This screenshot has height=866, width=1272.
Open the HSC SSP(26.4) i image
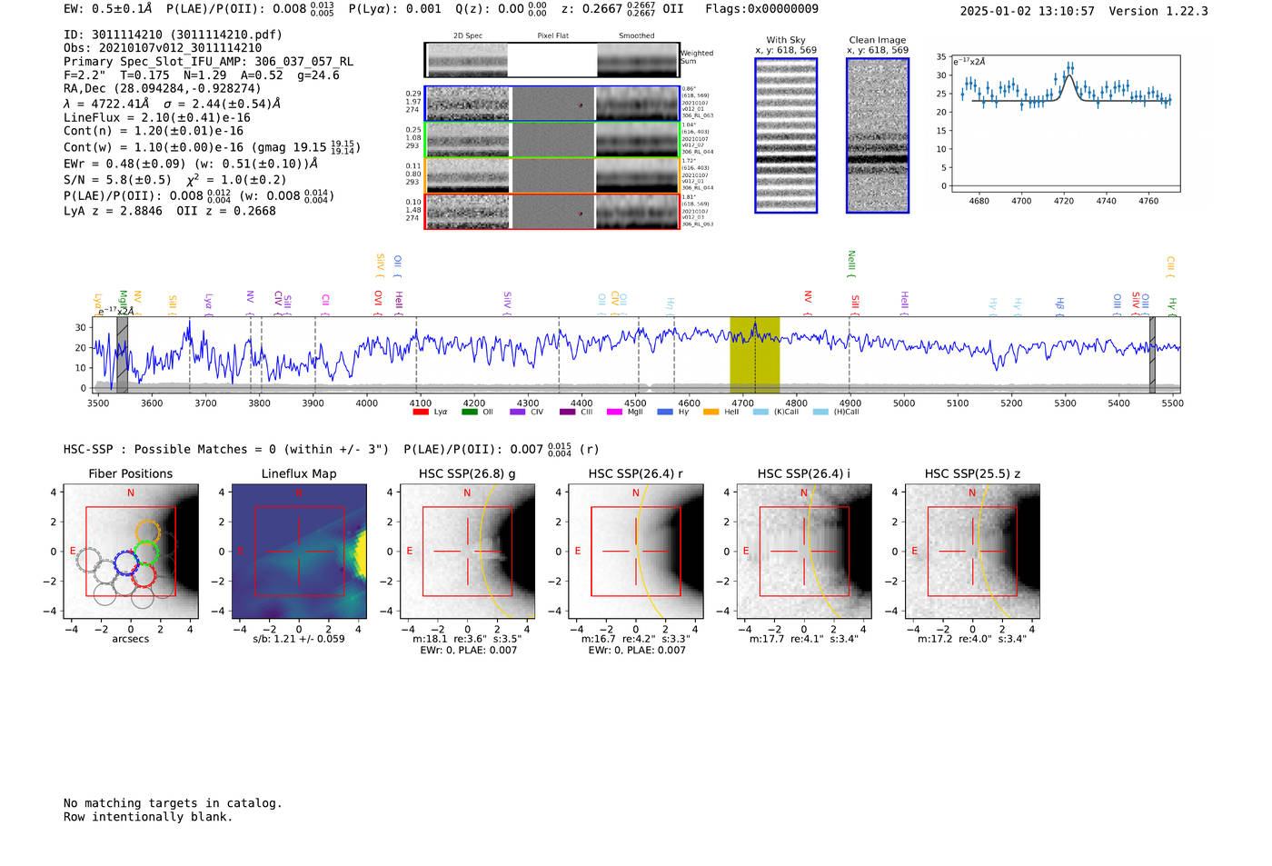(x=804, y=552)
